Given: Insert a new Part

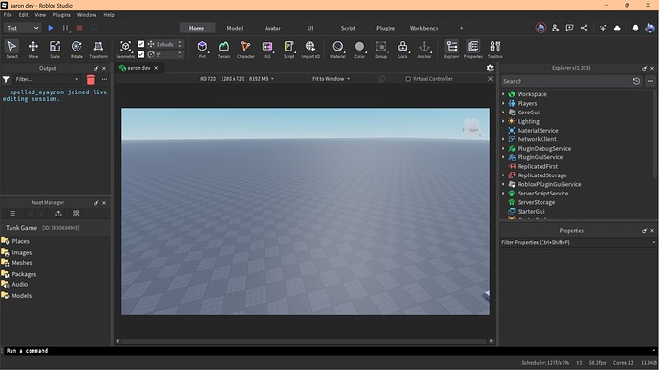Looking at the screenshot, I should tap(202, 49).
